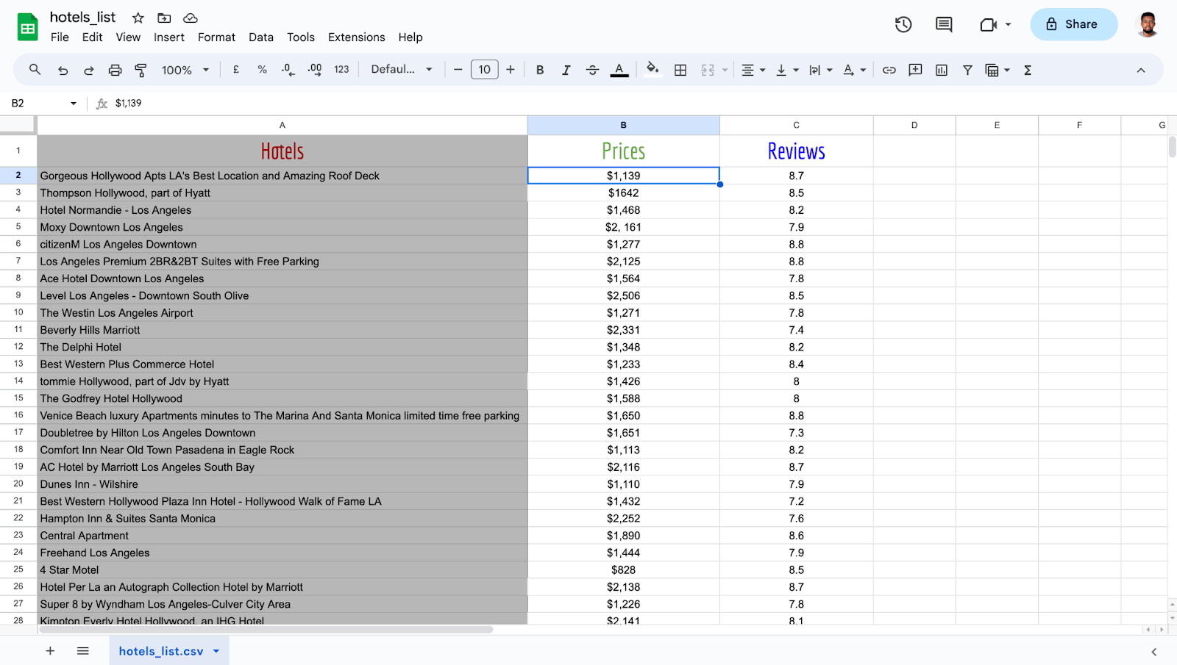1177x665 pixels.
Task: Open text wrapping dropdown
Action: [x=820, y=70]
